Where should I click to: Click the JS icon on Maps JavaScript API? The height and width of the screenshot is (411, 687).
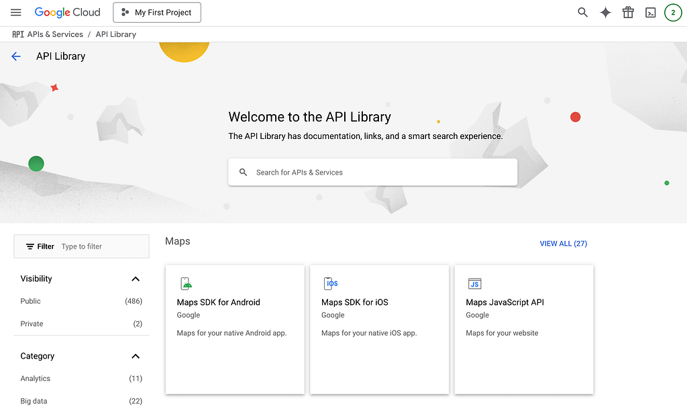475,283
